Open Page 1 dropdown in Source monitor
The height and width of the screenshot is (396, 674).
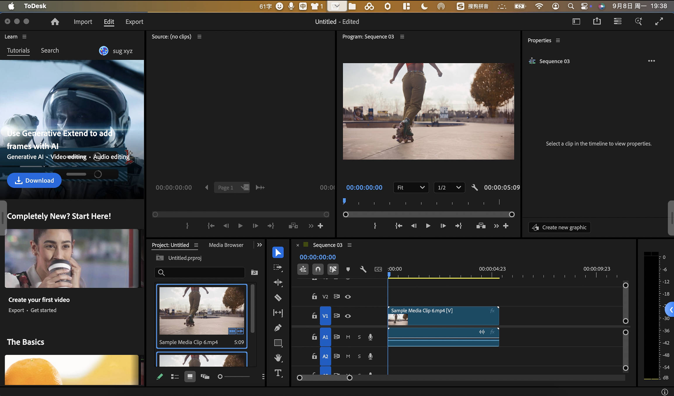[231, 188]
